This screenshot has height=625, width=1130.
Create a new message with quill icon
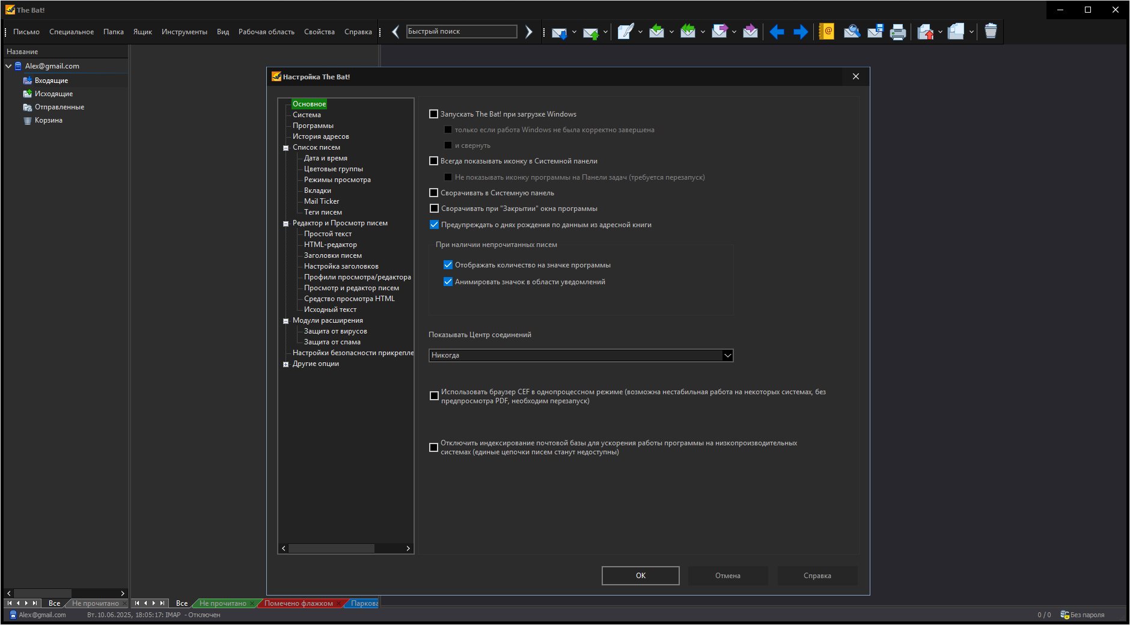pyautogui.click(x=625, y=32)
